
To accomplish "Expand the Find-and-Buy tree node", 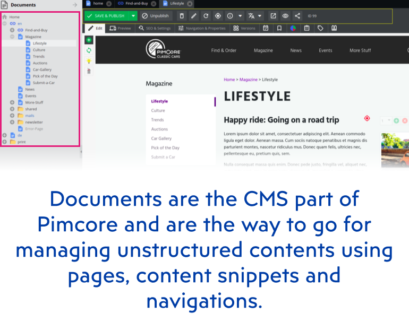I will (12, 30).
